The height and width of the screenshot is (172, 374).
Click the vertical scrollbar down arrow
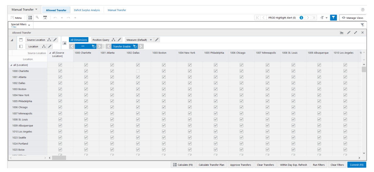[x=364, y=153]
